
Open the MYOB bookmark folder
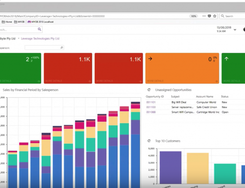coord(19,22)
